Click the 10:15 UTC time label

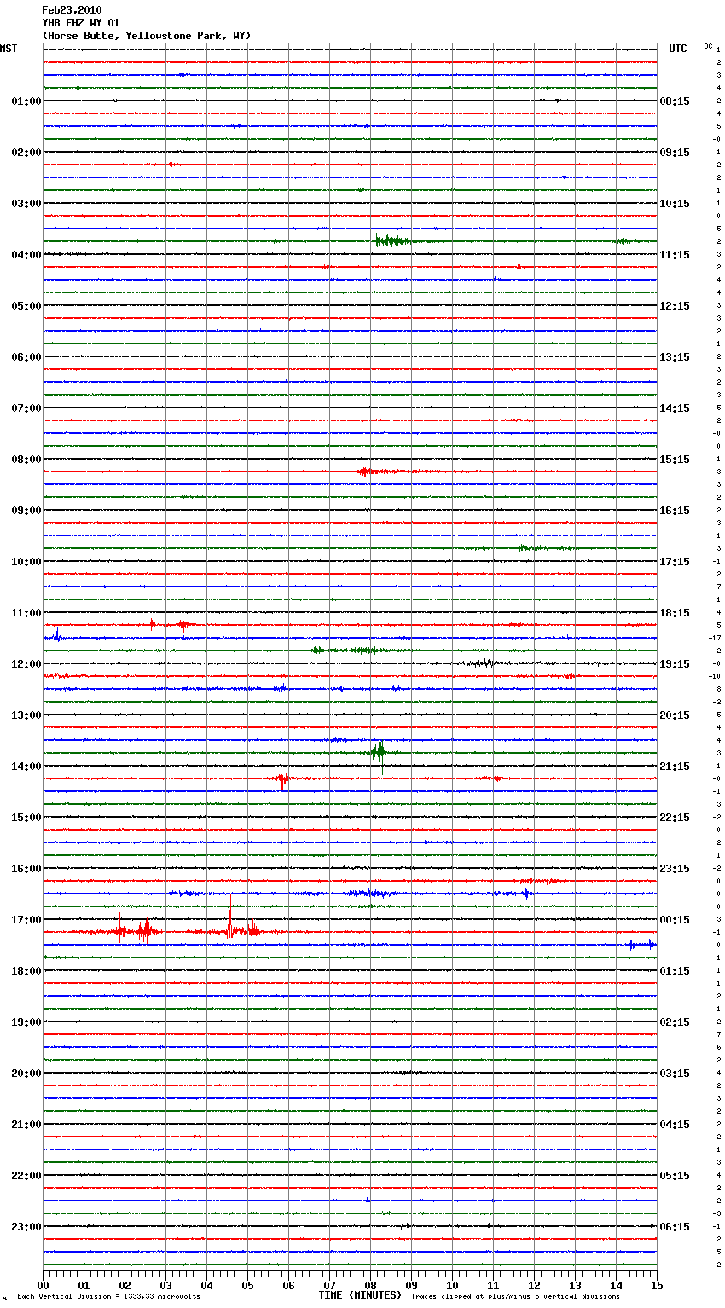tap(675, 204)
